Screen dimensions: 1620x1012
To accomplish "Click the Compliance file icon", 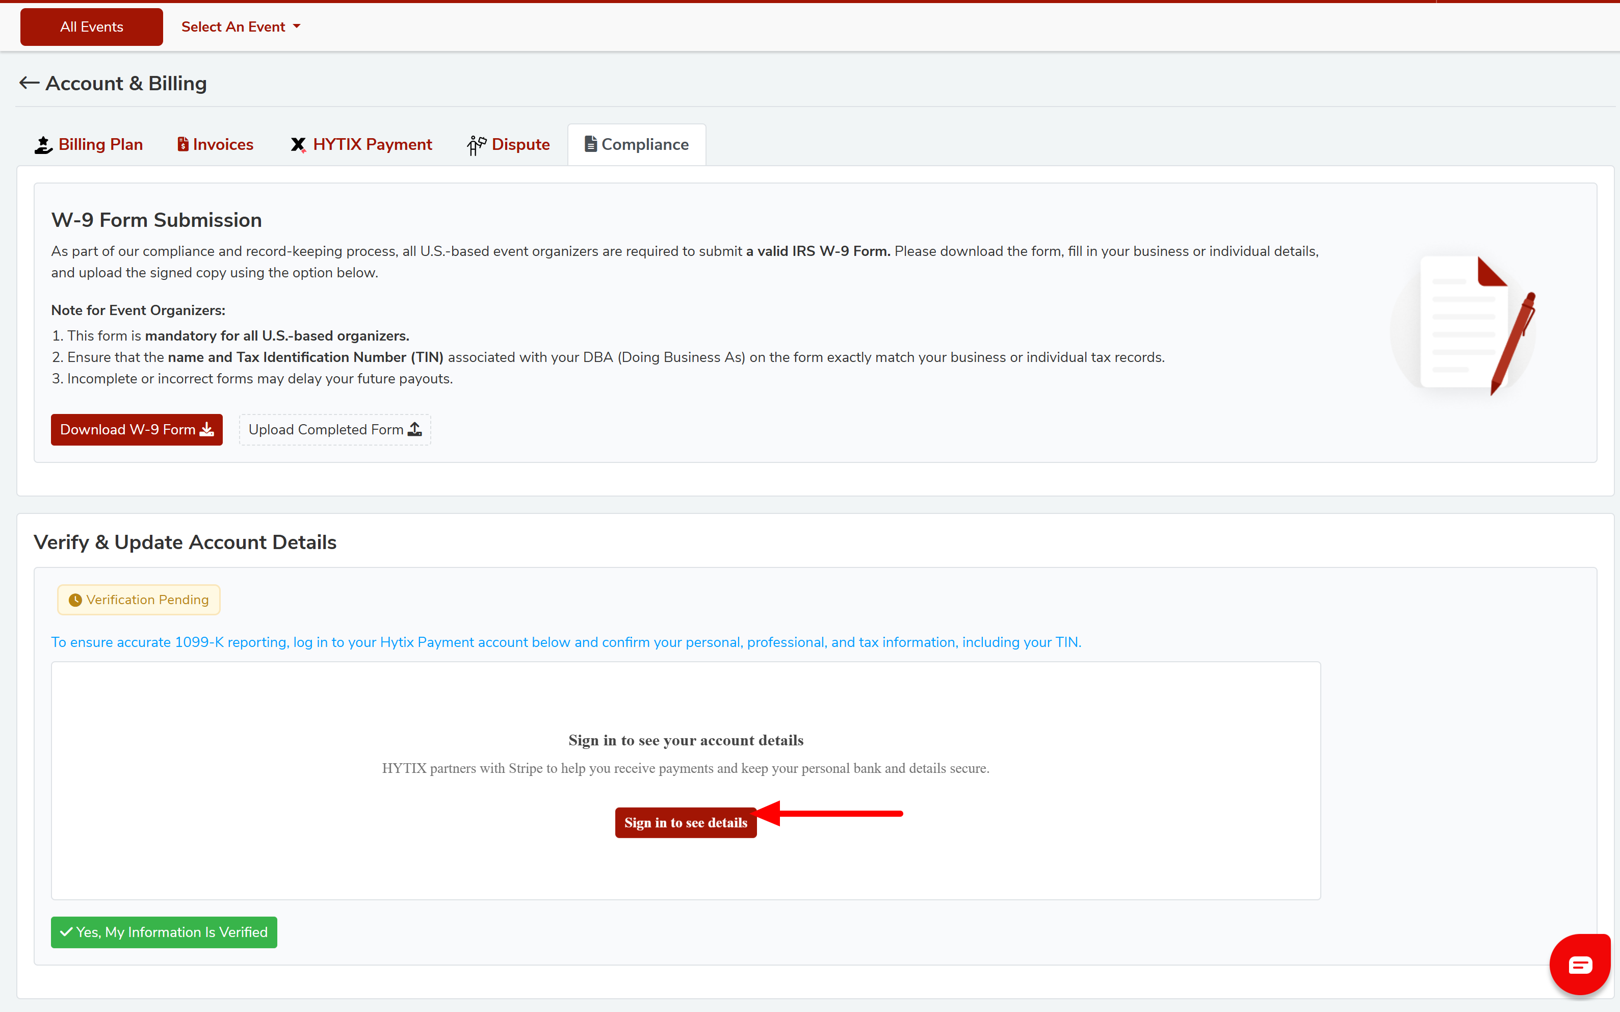I will (590, 144).
